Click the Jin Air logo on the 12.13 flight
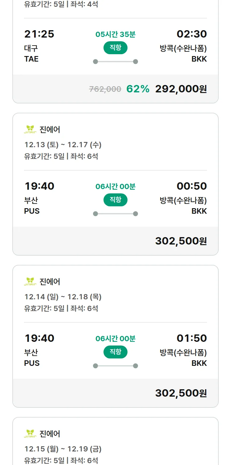This screenshot has width=231, height=465. (x=30, y=130)
